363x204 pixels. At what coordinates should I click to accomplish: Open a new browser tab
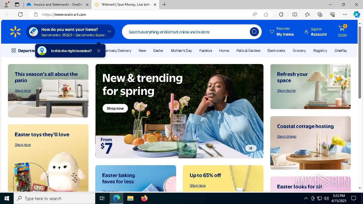164,5
